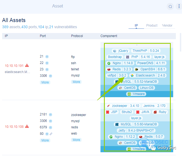Expand More ports for 10.10.10.108

pos(45,140)
